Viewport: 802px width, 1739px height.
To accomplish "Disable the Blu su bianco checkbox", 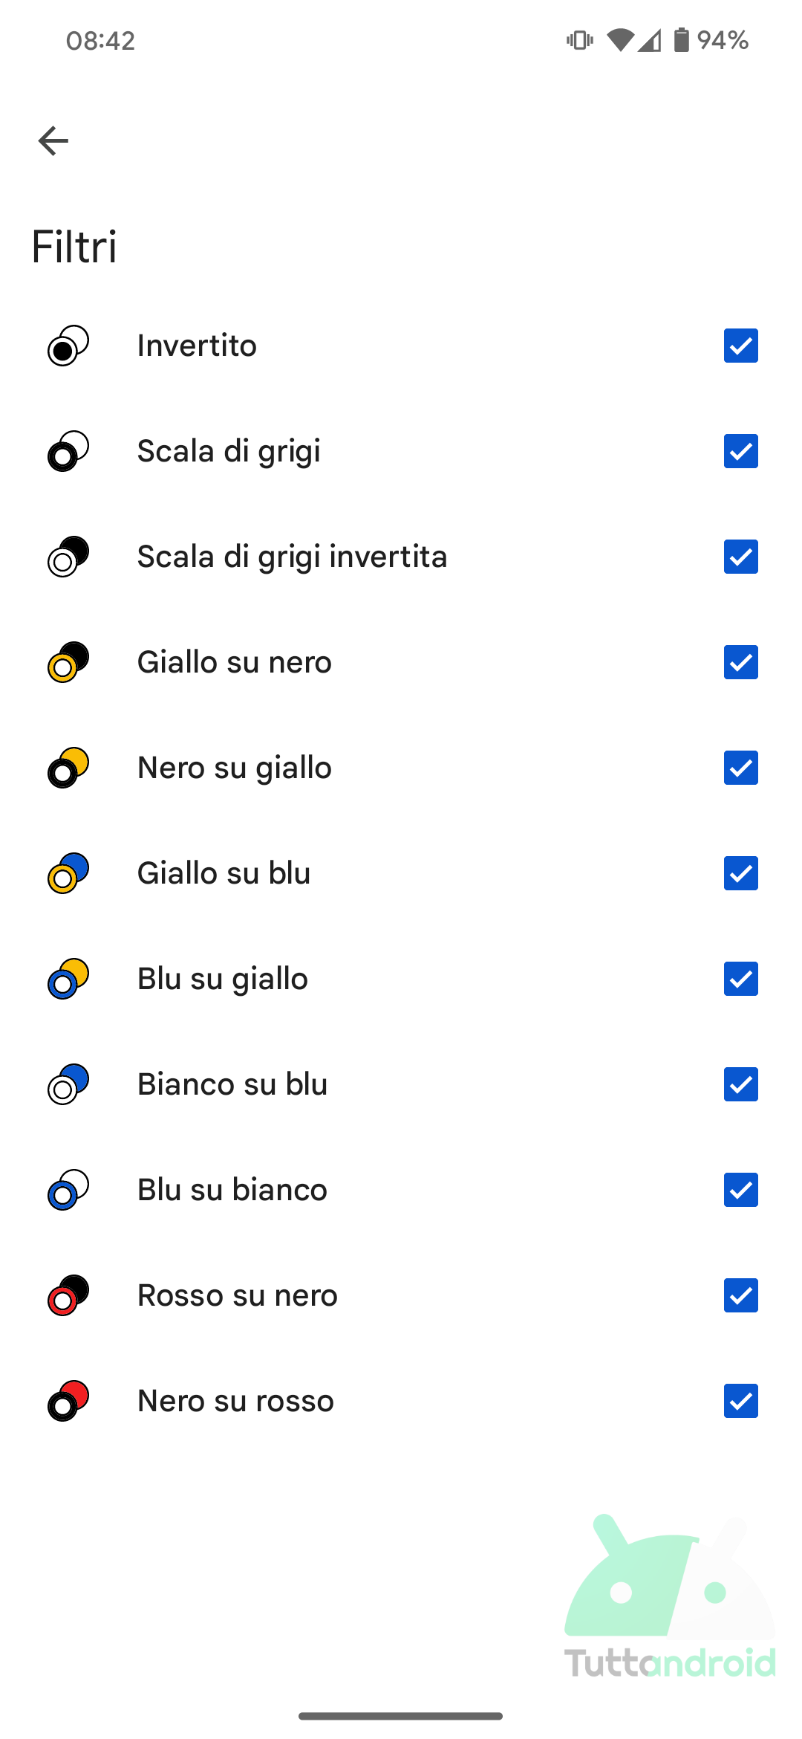I will pyautogui.click(x=741, y=1190).
